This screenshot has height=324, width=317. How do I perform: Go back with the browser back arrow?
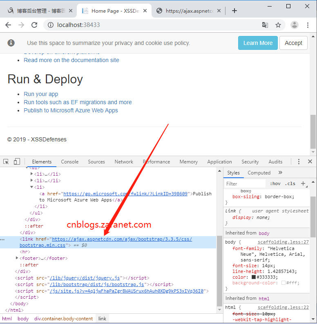8,25
